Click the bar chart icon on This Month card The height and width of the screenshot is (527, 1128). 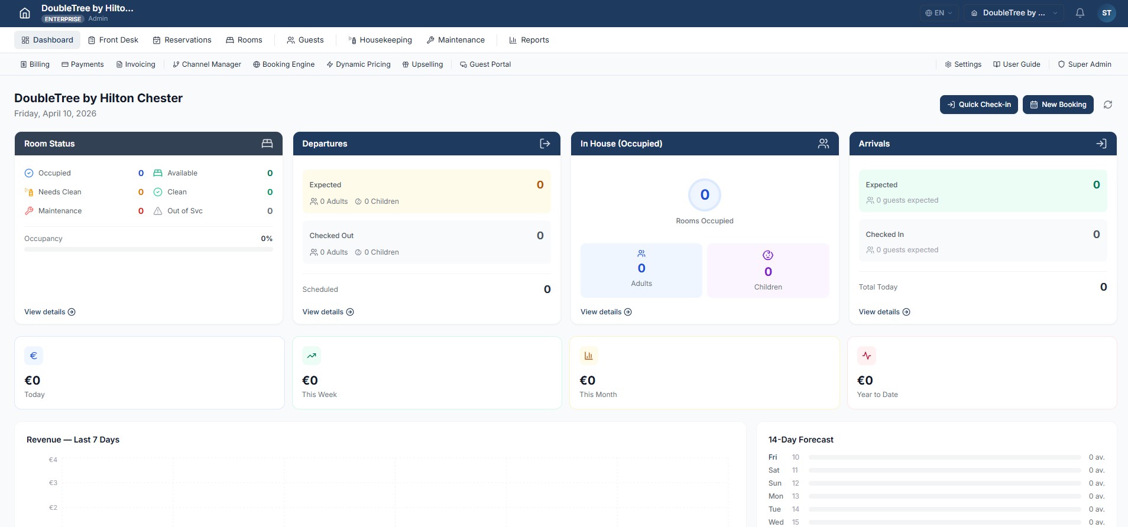(589, 356)
